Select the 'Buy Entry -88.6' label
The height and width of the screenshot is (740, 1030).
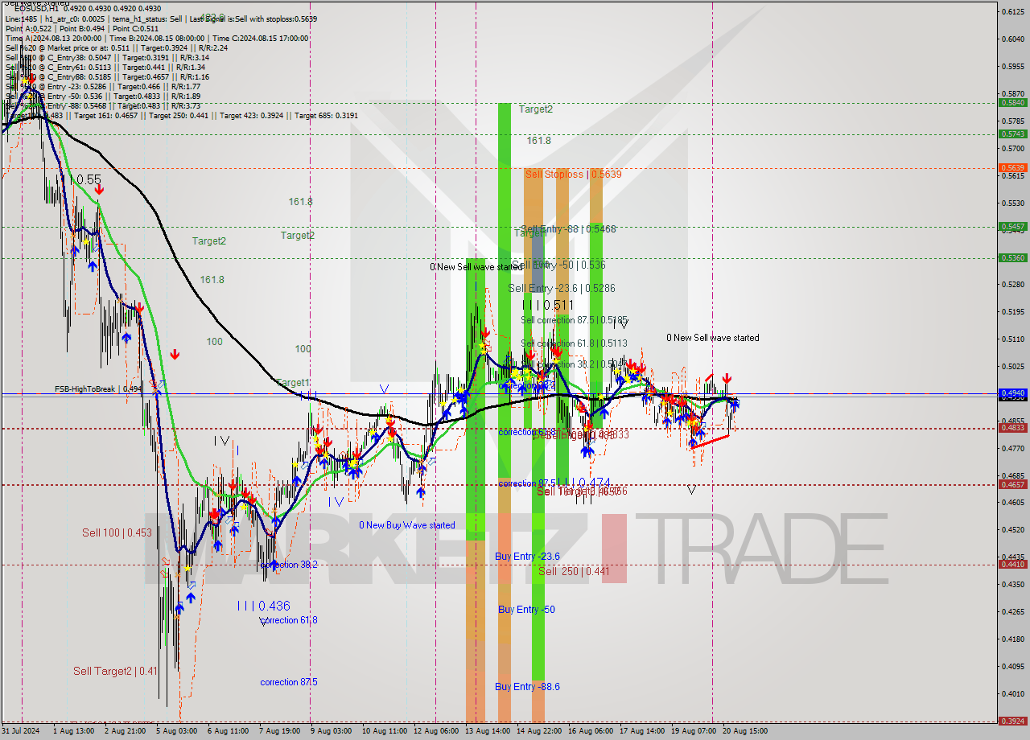point(527,686)
